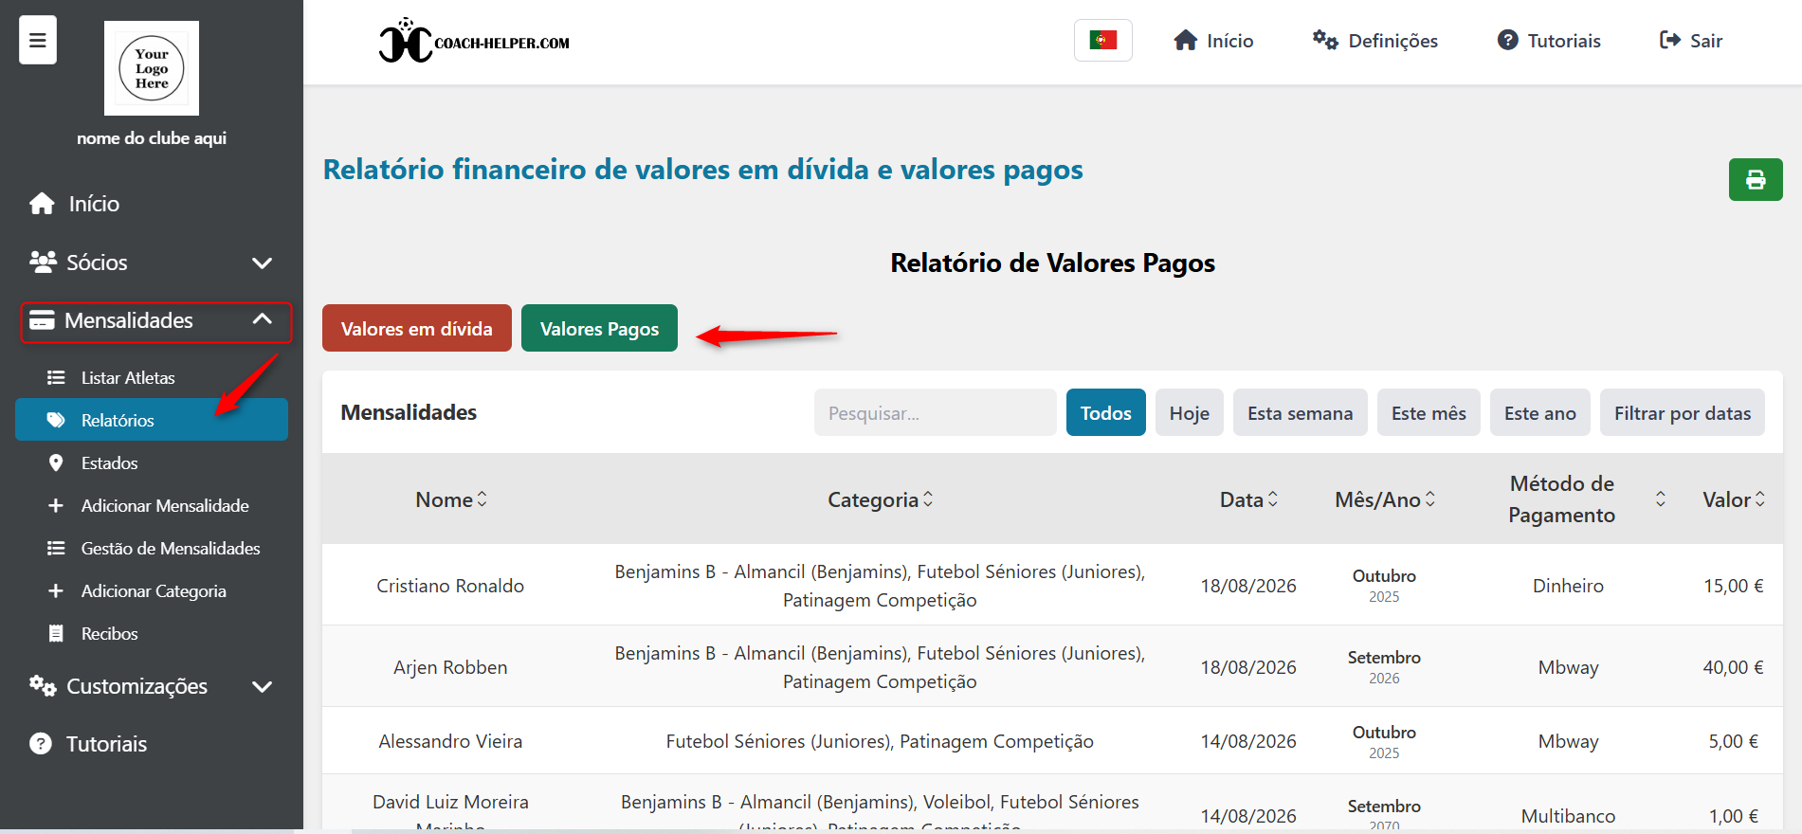Select the Arjen Robben name cell
The image size is (1802, 834).
pyautogui.click(x=450, y=667)
